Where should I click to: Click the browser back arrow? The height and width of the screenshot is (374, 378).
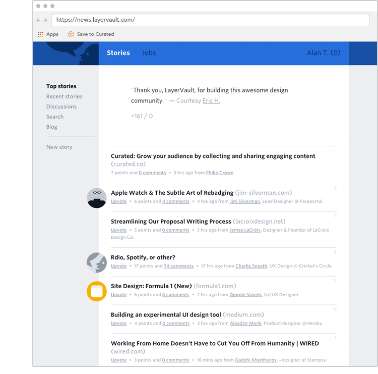tap(38, 20)
